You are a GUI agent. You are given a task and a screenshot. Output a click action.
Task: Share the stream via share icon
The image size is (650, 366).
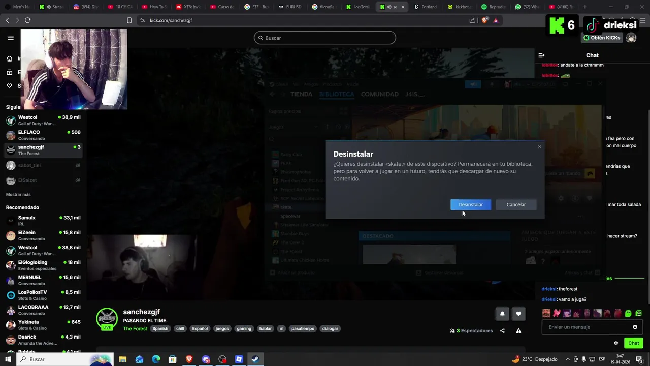[x=502, y=331]
